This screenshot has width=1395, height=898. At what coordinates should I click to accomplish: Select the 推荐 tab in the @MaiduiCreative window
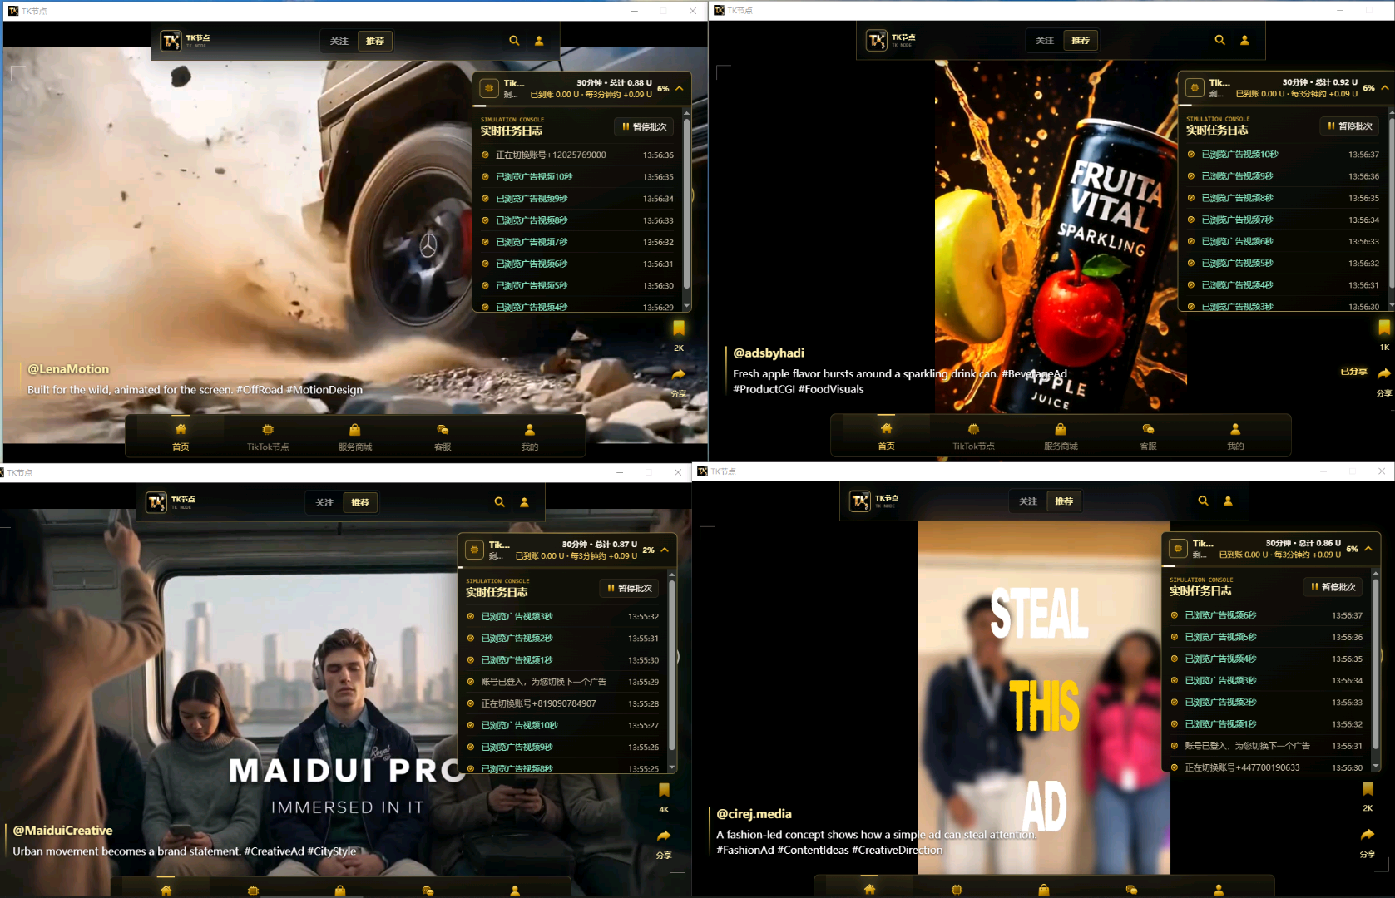point(360,502)
